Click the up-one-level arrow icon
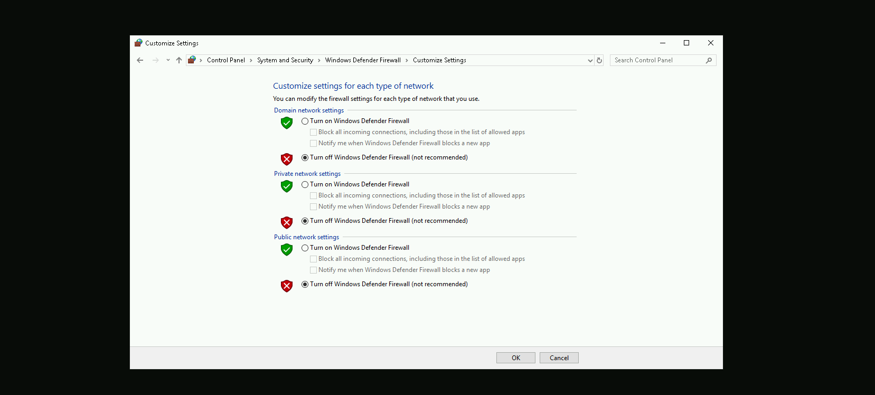 (179, 60)
